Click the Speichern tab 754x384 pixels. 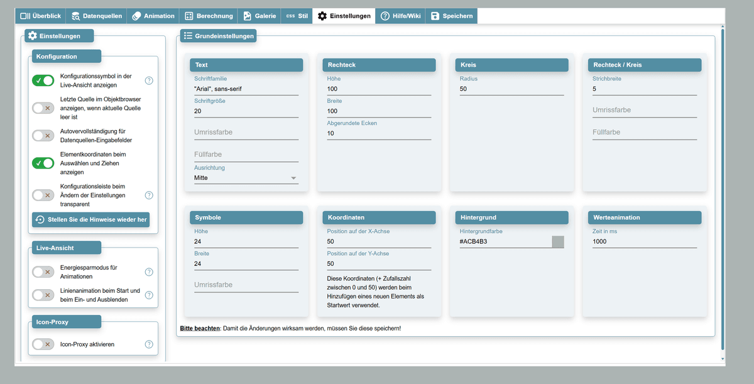tap(452, 16)
